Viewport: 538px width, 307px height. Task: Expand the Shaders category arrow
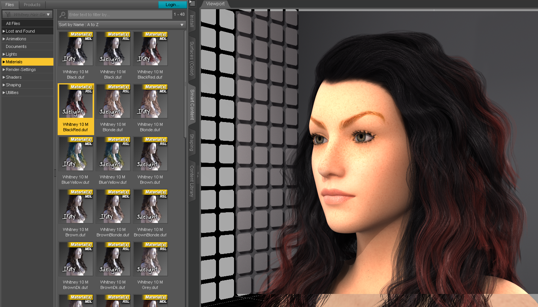coord(4,77)
